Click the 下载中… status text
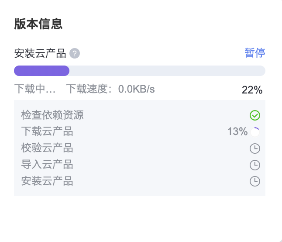Image resolution: width=282 pixels, height=242 pixels. coord(35,89)
